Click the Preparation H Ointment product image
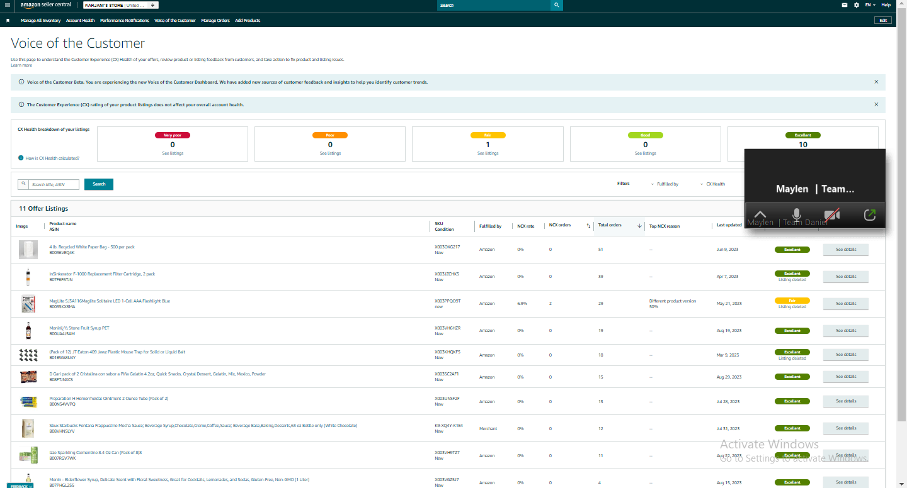This screenshot has height=488, width=907. [28, 401]
